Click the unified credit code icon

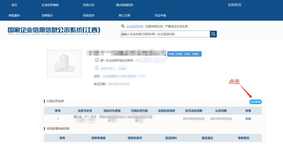[97, 60]
